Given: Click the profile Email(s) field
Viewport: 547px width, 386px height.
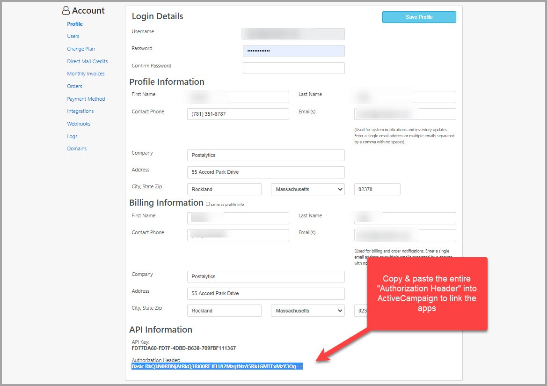Looking at the screenshot, I should pos(405,114).
